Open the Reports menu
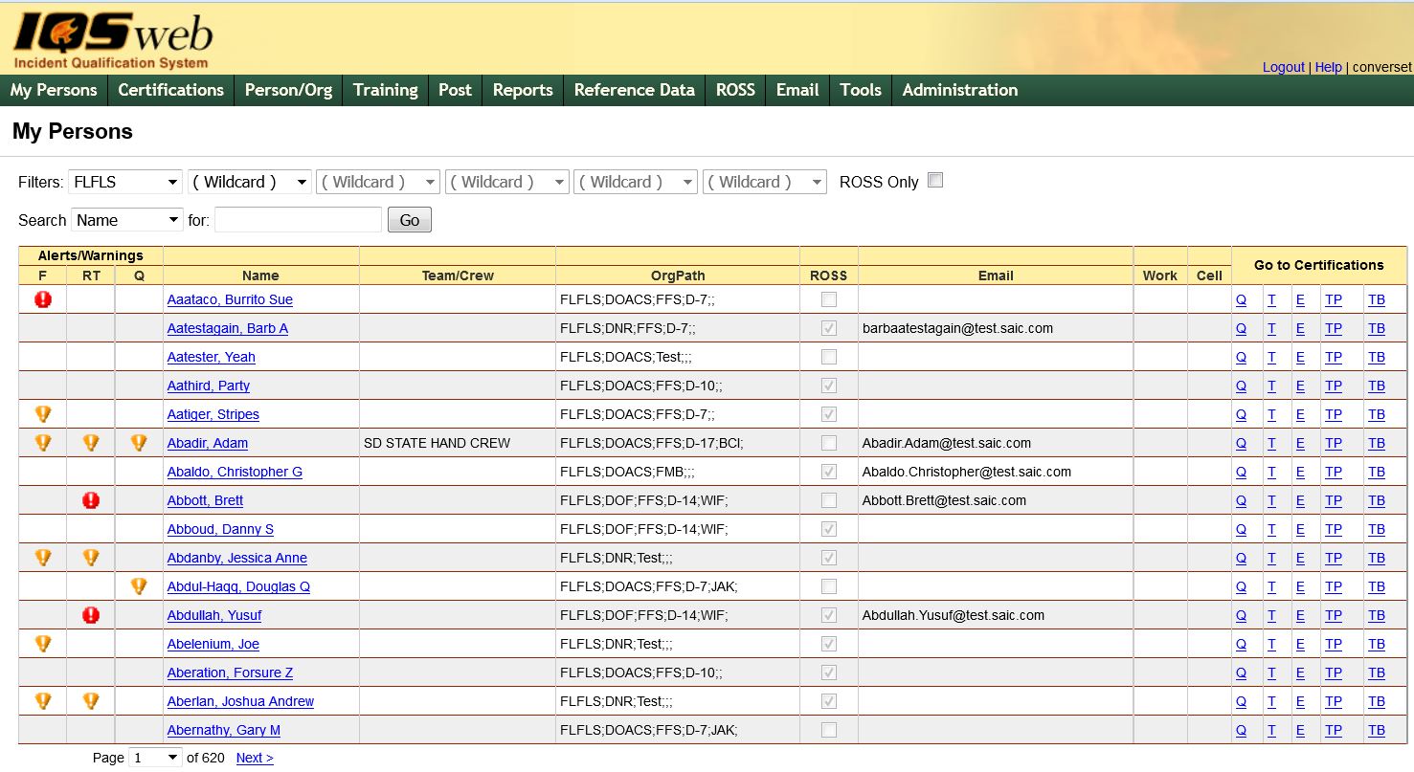Viewport: 1414px width, 772px height. point(523,90)
